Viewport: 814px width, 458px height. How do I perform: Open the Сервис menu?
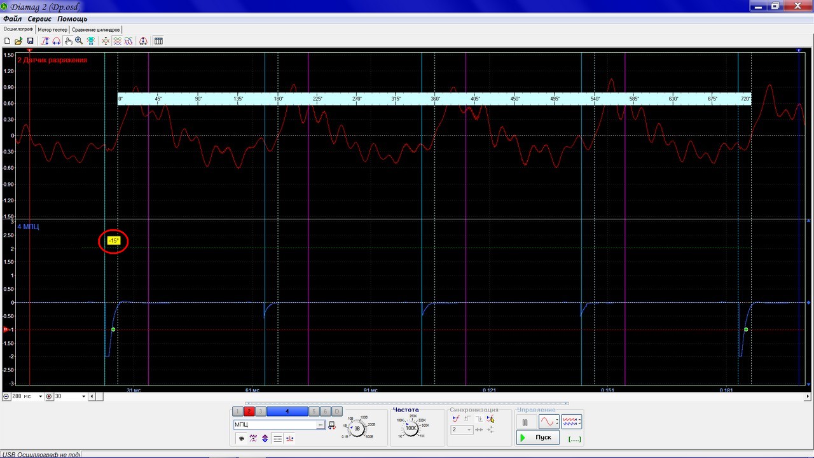click(x=39, y=19)
